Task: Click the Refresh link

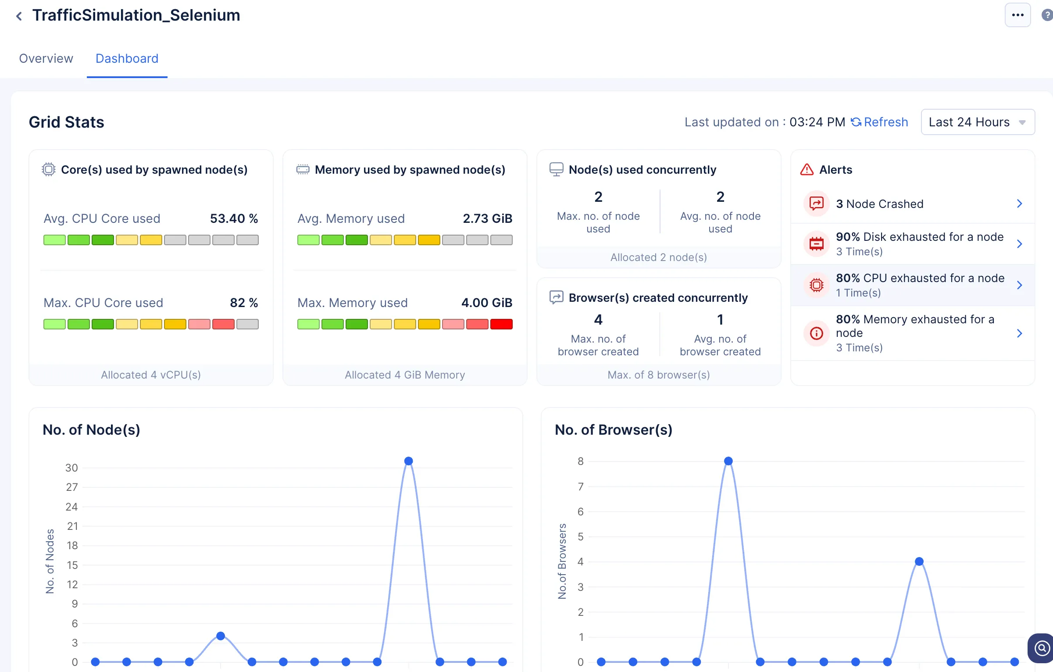Action: click(x=880, y=122)
